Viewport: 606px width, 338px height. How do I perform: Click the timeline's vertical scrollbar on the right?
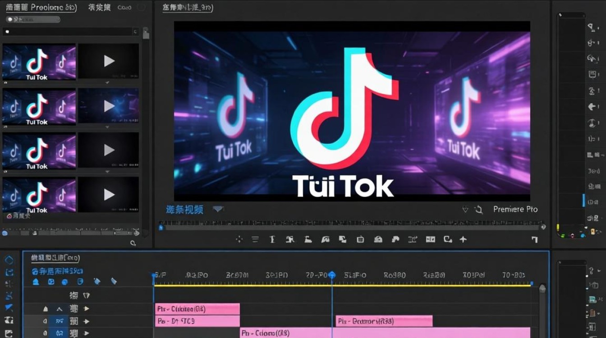coord(542,311)
